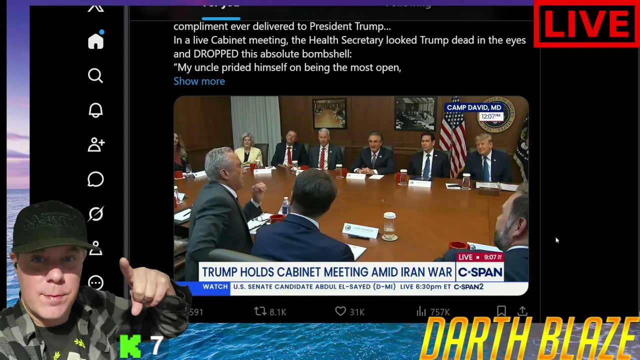
Task: Expand the tweet with Show more
Action: click(x=199, y=81)
